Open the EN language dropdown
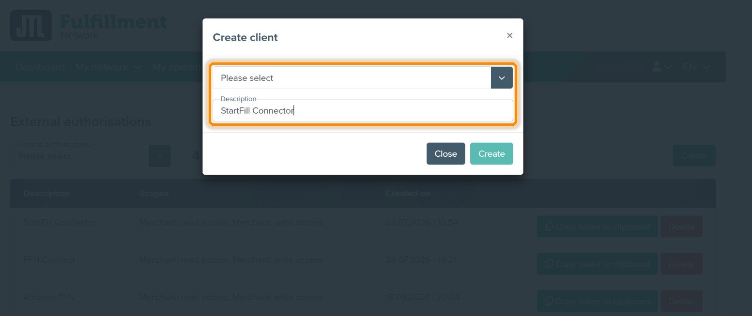This screenshot has width=752, height=316. [x=696, y=67]
